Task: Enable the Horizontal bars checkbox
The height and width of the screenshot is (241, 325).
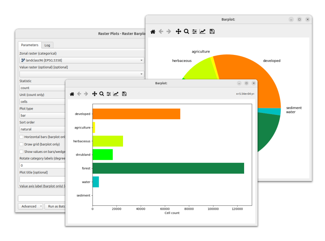Action: (21, 137)
